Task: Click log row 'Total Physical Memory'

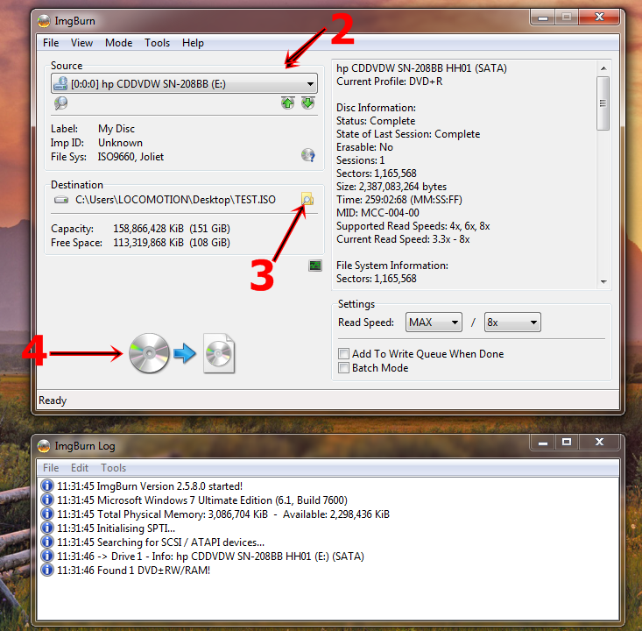Action: pos(223,514)
